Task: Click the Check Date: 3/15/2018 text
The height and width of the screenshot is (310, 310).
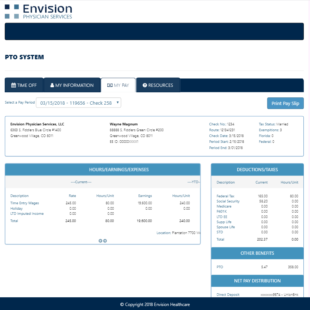Action: coord(226,136)
